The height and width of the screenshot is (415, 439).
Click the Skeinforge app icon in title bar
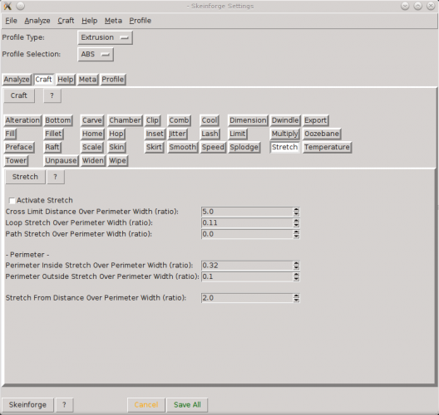click(7, 6)
